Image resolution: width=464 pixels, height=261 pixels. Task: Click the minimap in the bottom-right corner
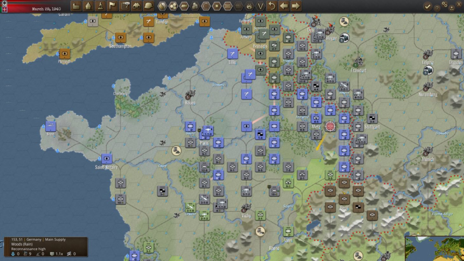tap(434, 249)
